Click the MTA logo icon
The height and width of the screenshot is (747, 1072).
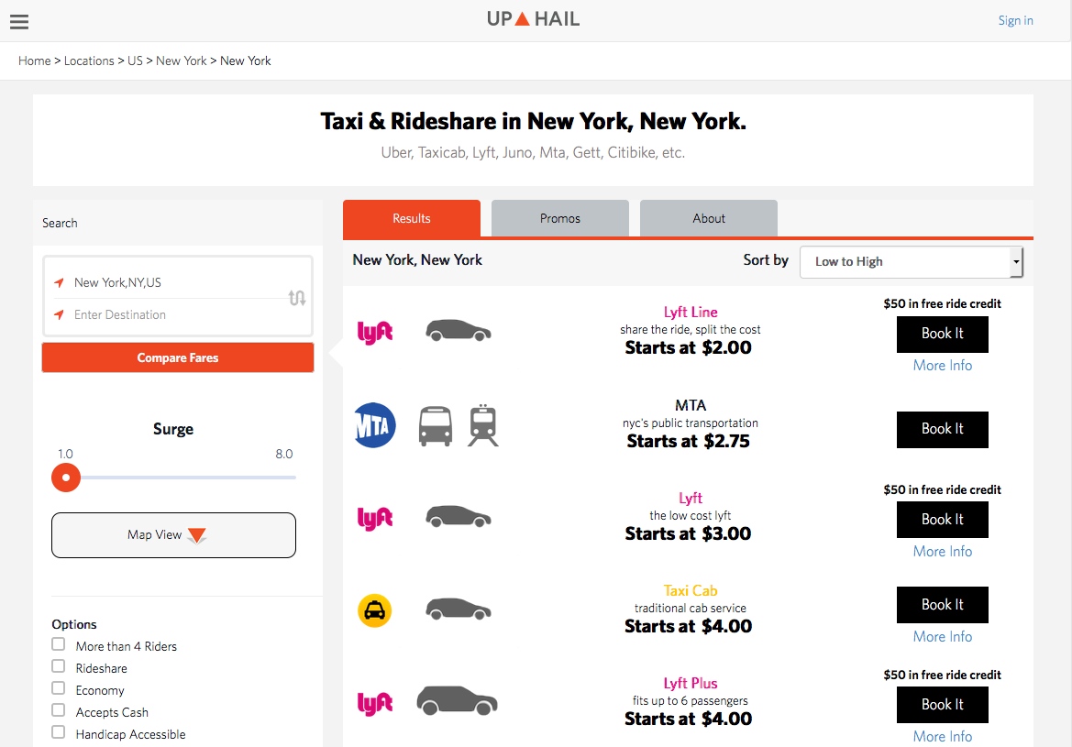374,424
